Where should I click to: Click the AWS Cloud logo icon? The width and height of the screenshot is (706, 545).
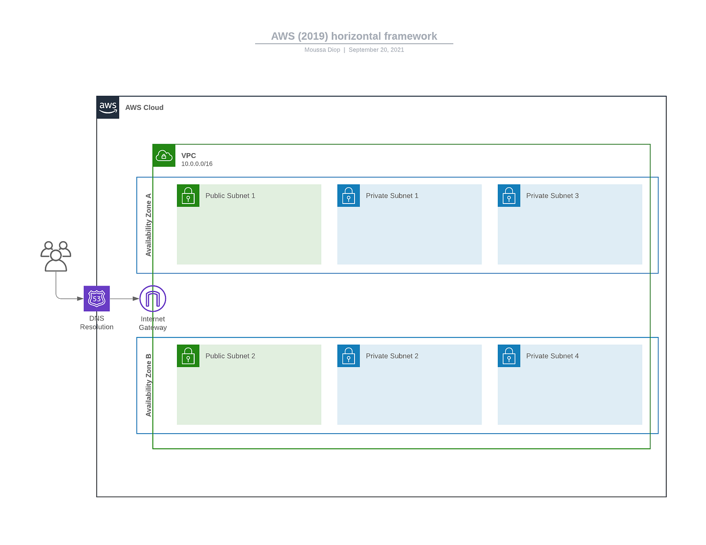107,107
